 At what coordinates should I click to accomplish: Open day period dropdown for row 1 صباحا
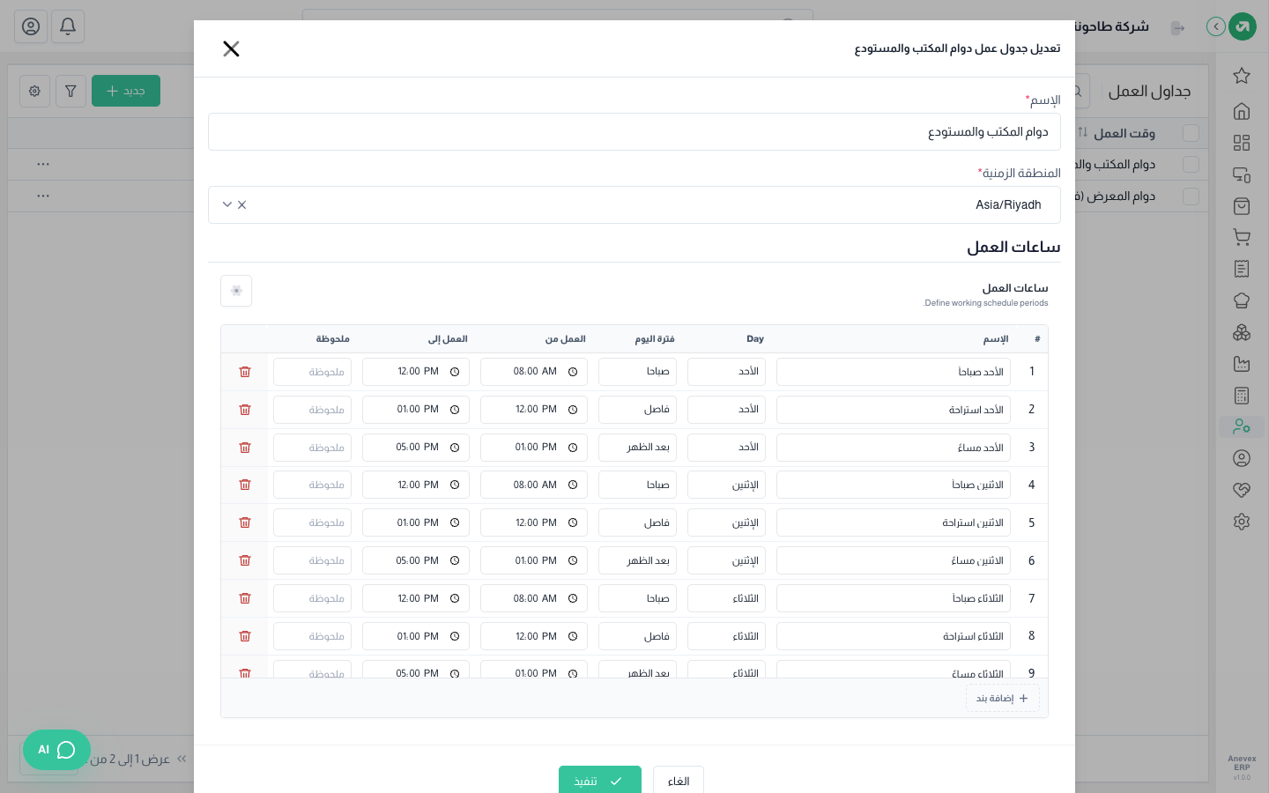637,372
